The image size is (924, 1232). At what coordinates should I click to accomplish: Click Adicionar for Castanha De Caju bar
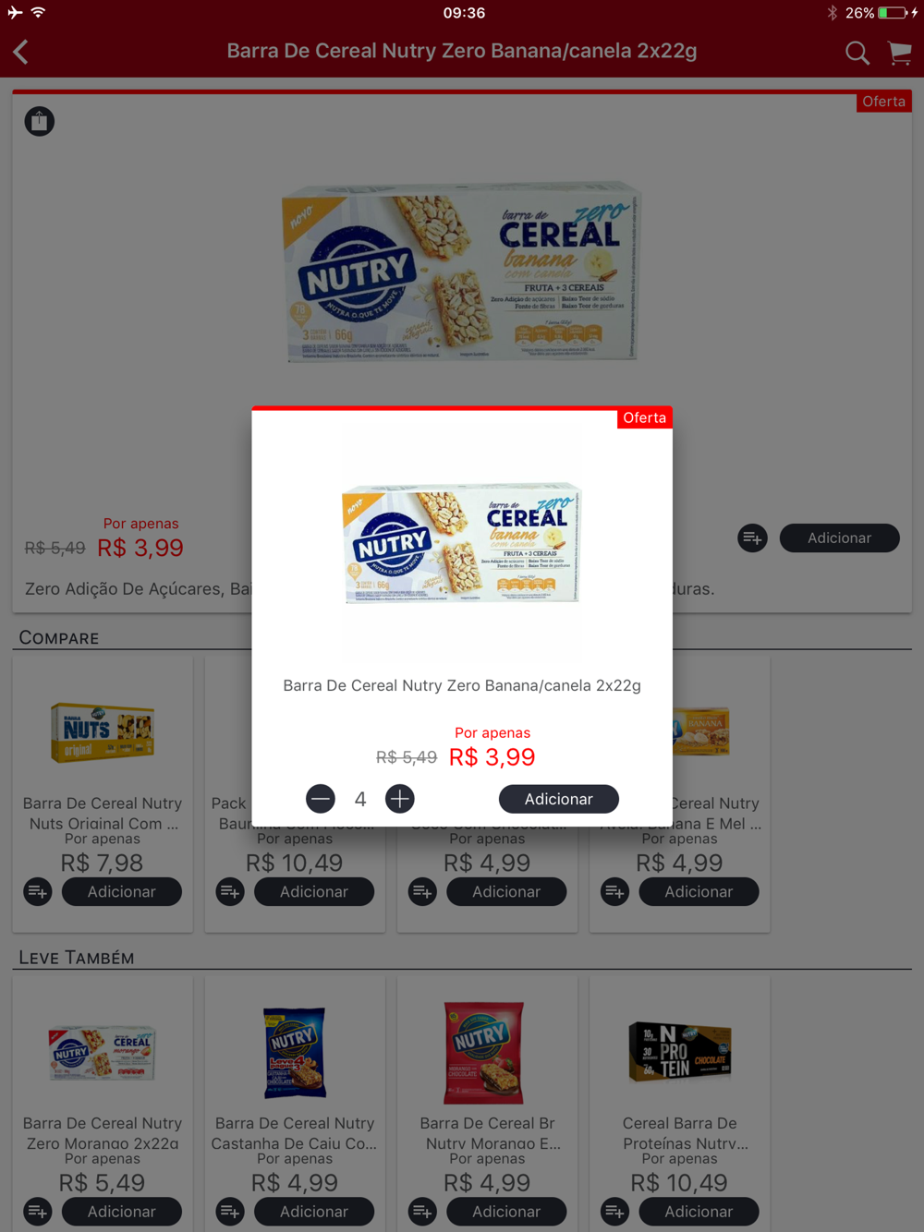(314, 1212)
